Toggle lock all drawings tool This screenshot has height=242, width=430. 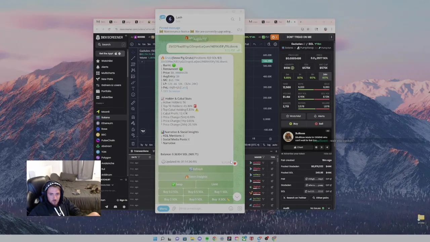point(133,129)
